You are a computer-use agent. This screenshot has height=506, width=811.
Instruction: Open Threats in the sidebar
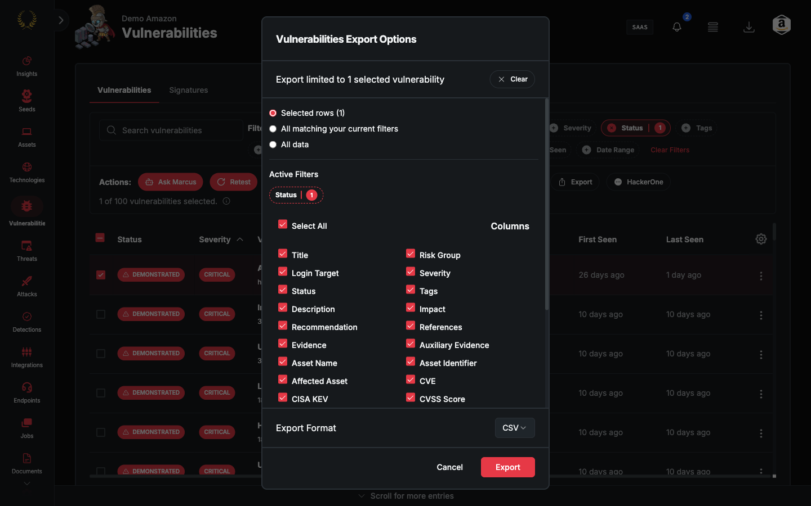26,251
